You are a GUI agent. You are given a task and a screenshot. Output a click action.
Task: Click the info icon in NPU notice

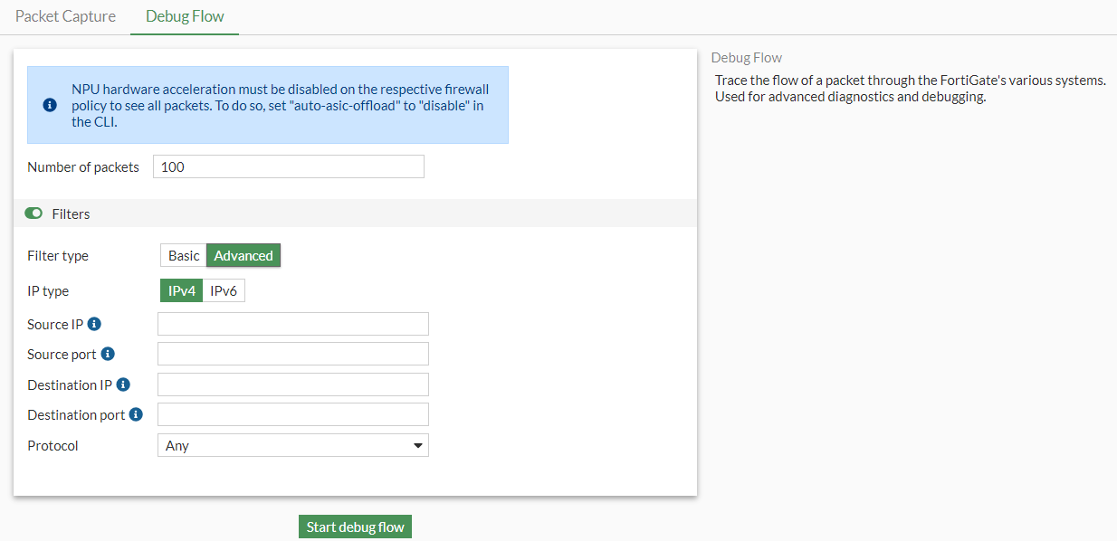(50, 105)
